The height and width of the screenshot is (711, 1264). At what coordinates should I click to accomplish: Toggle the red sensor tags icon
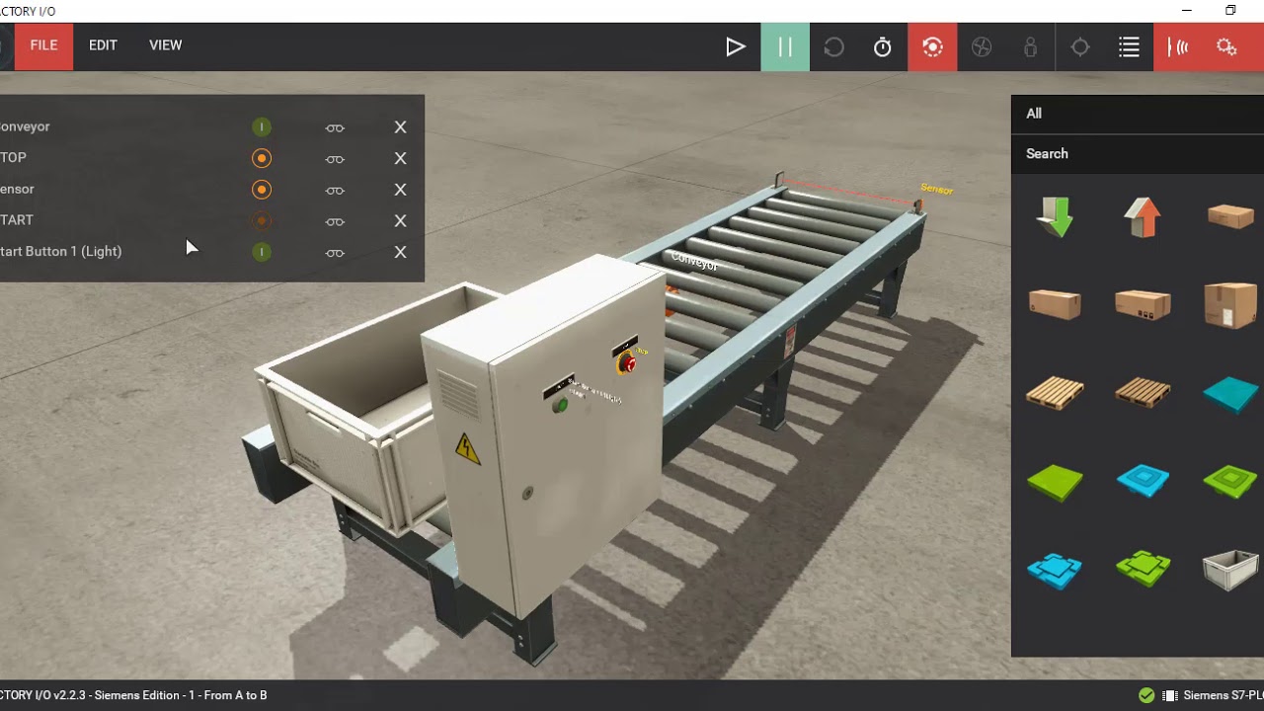click(x=1178, y=46)
